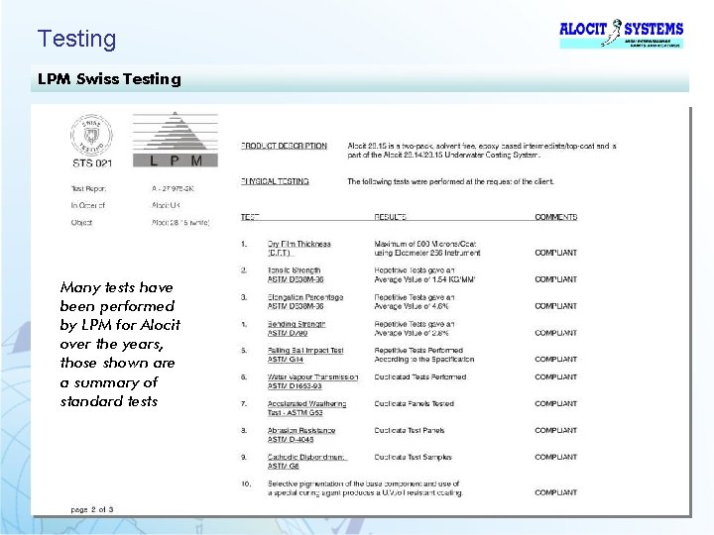Click "Bending Strength" test name

pos(296,324)
